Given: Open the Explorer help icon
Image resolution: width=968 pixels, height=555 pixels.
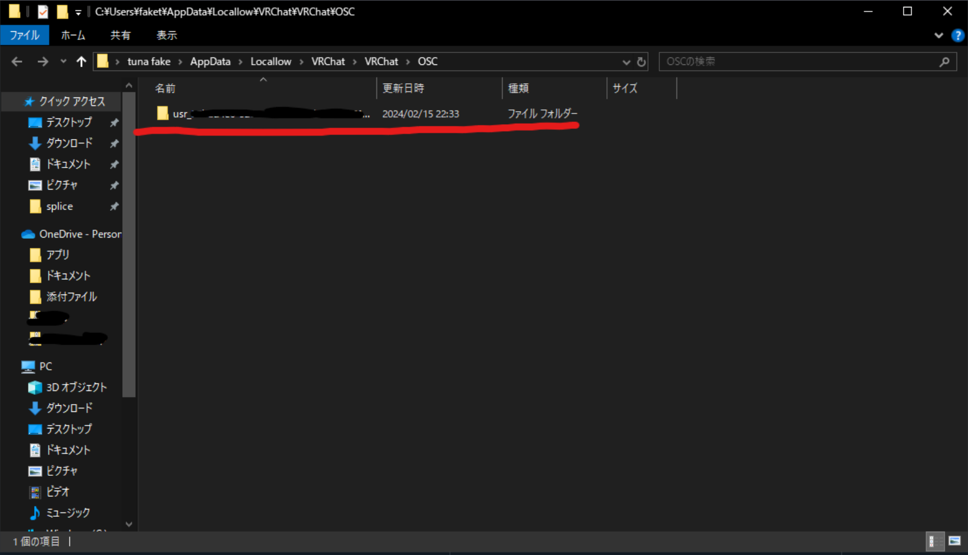Looking at the screenshot, I should pyautogui.click(x=958, y=35).
